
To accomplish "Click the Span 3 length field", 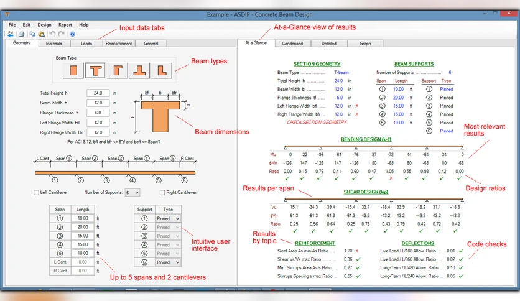I will (x=83, y=236).
